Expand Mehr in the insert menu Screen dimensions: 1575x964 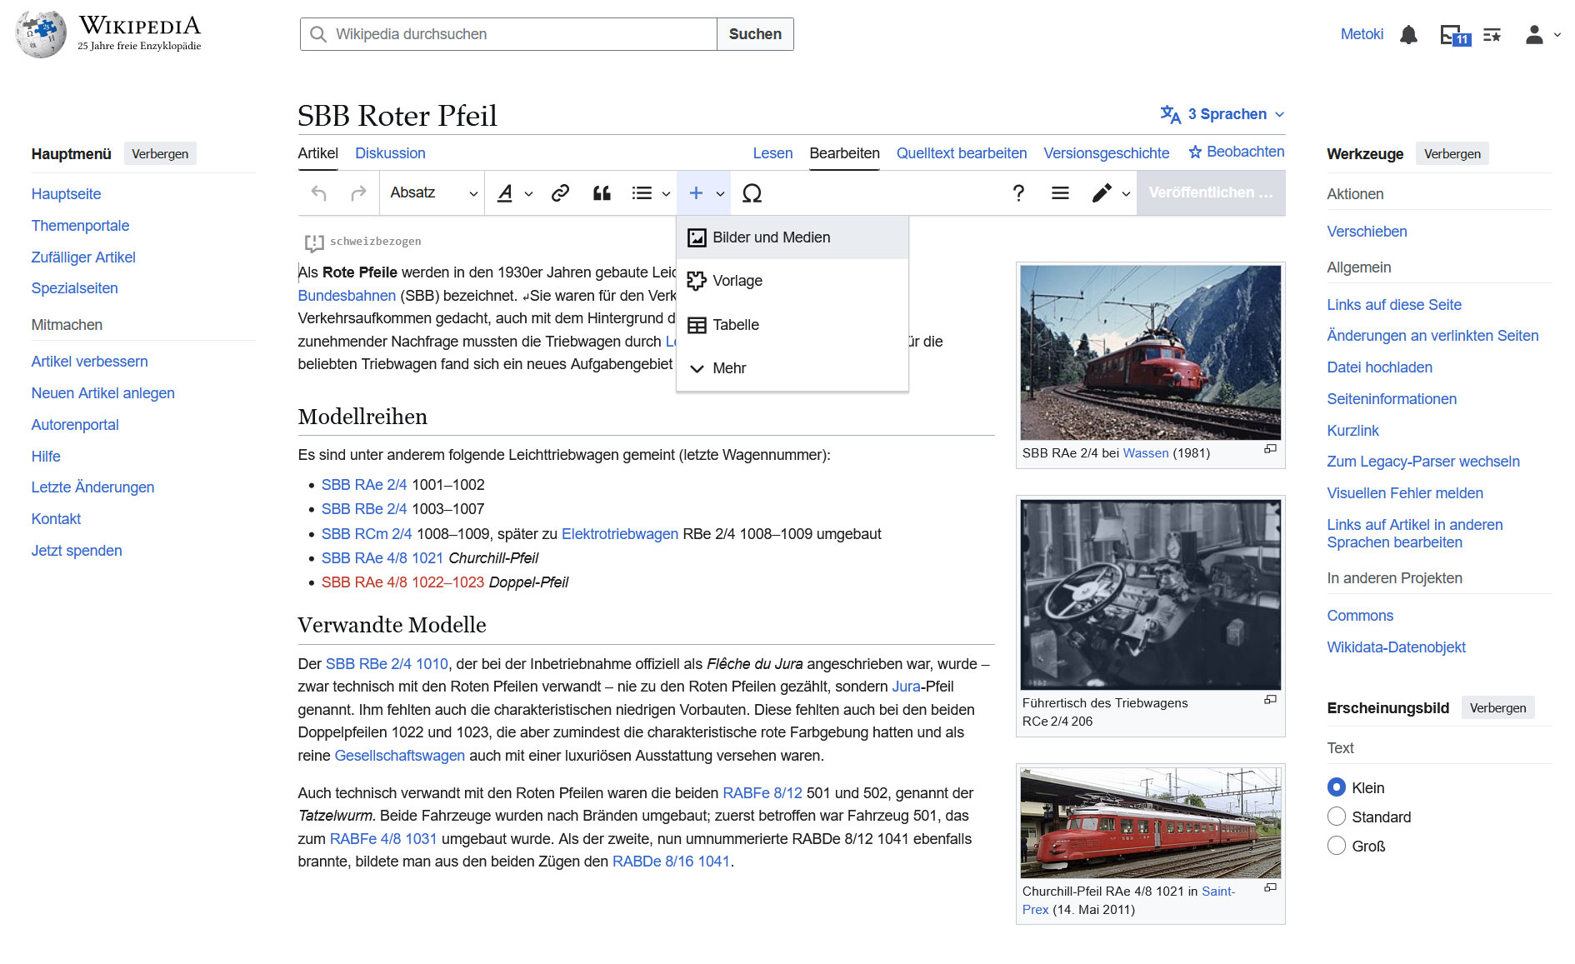tap(792, 368)
